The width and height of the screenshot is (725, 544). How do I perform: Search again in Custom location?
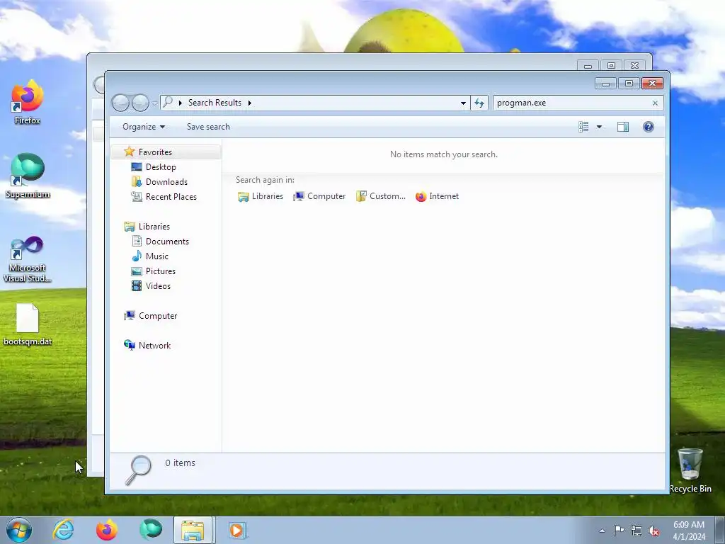[381, 196]
